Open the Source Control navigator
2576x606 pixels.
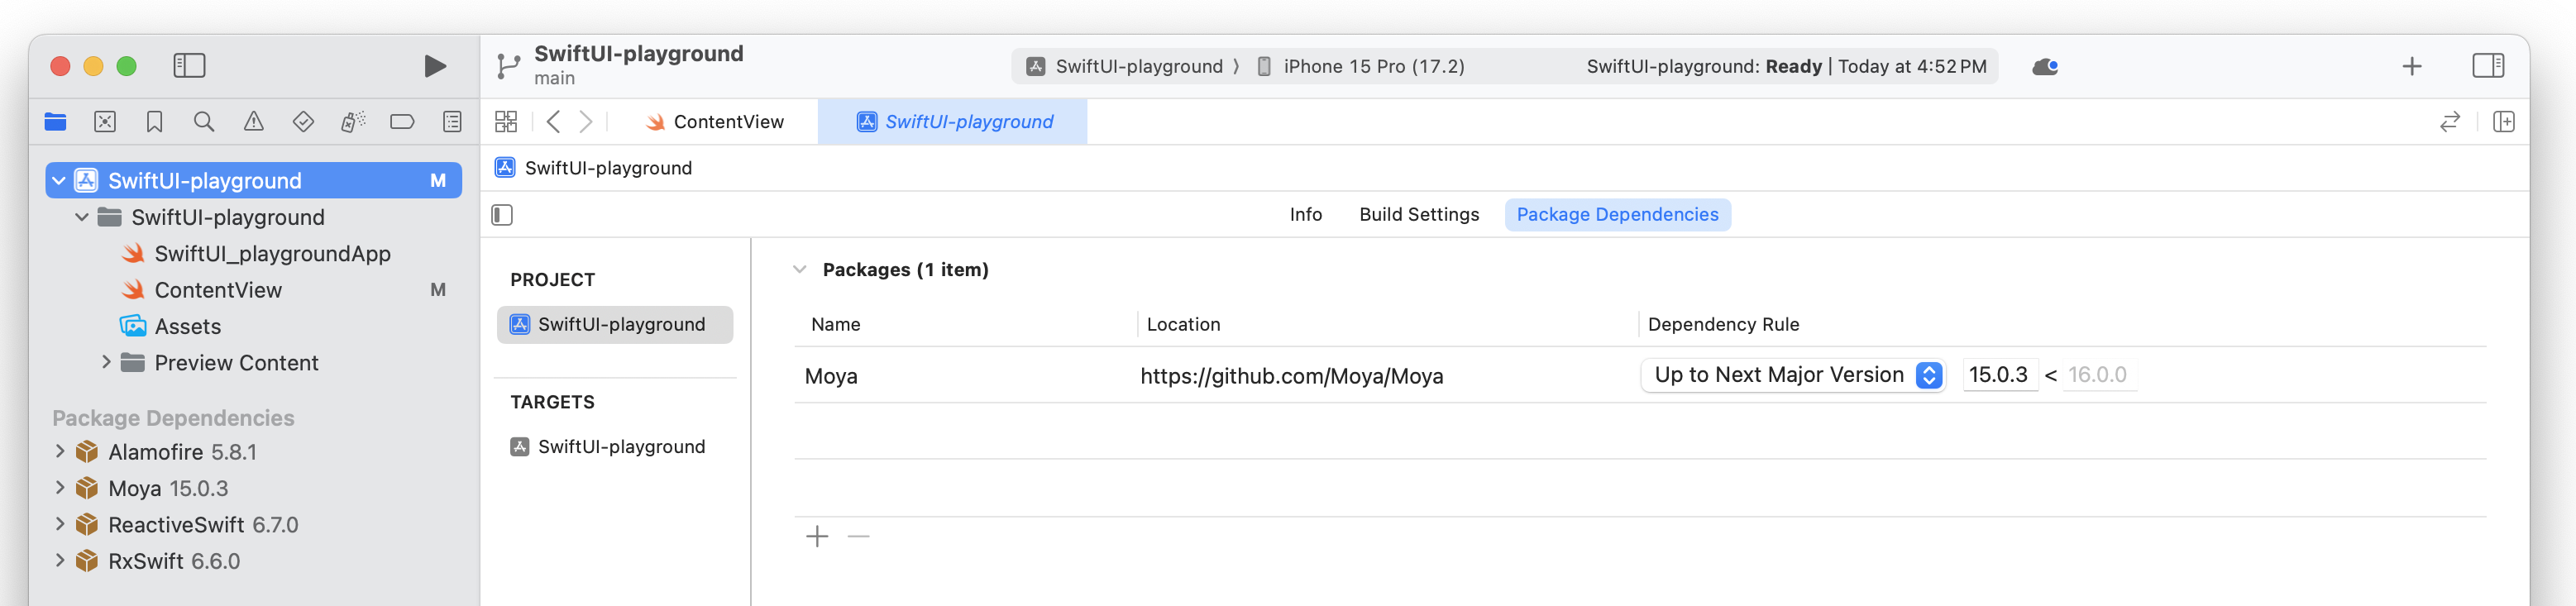click(x=105, y=122)
